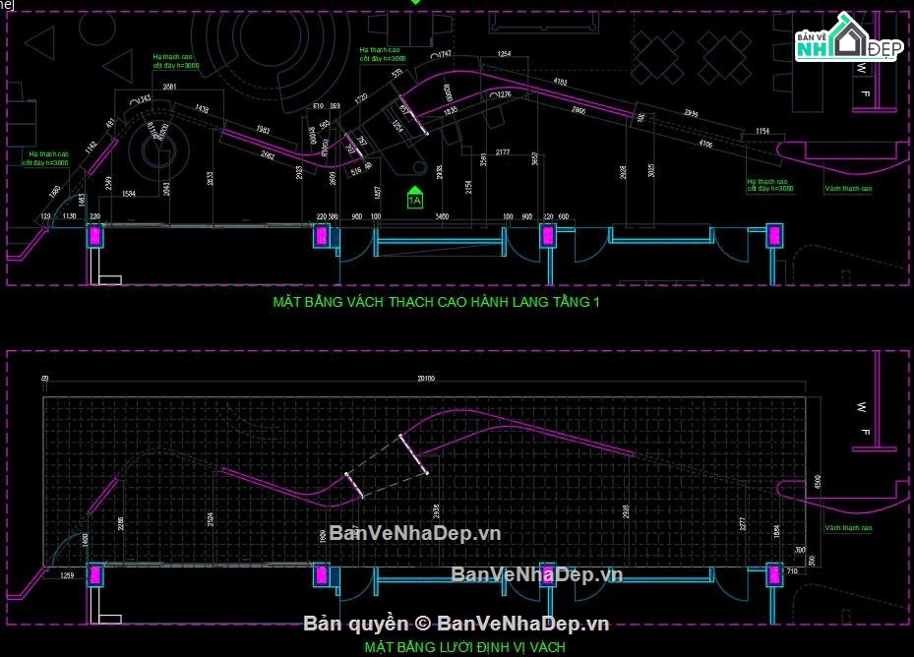
Task: Select the 2866 dimension label
Action: (579, 109)
